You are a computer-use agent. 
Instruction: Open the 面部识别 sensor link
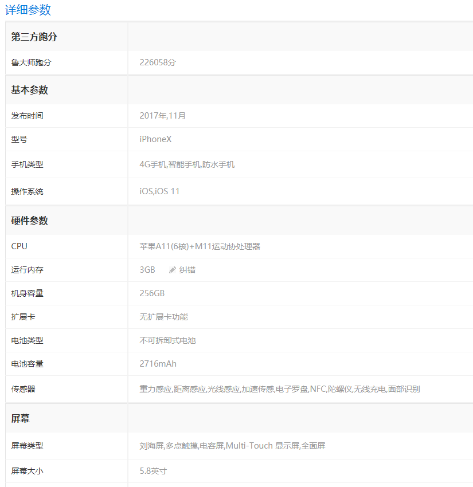tap(404, 389)
